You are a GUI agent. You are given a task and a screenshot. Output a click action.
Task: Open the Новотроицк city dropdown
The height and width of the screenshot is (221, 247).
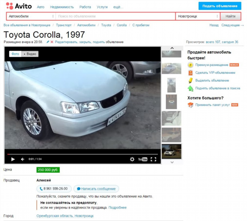[x=198, y=16]
